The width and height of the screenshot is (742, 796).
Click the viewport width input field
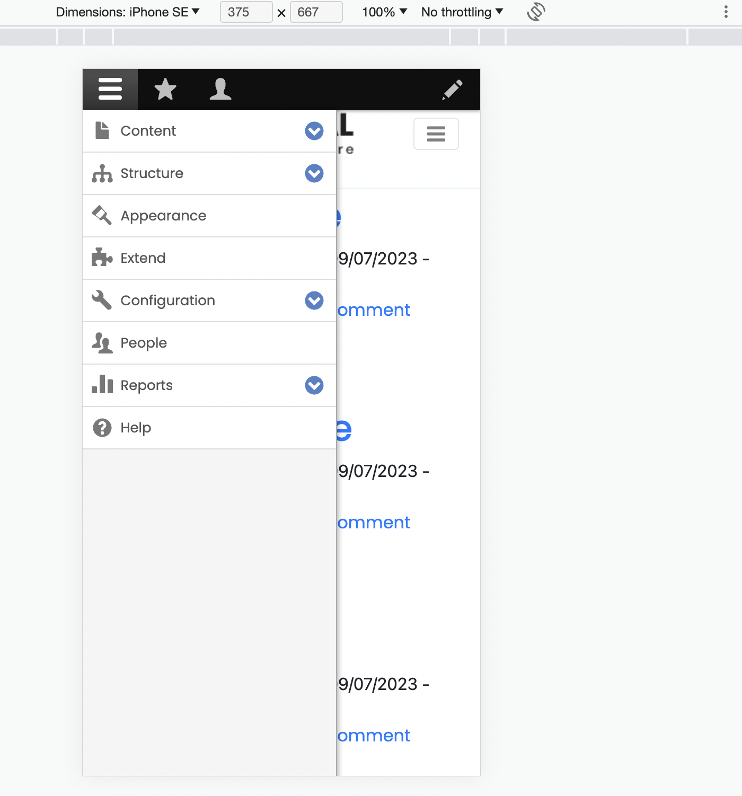245,12
